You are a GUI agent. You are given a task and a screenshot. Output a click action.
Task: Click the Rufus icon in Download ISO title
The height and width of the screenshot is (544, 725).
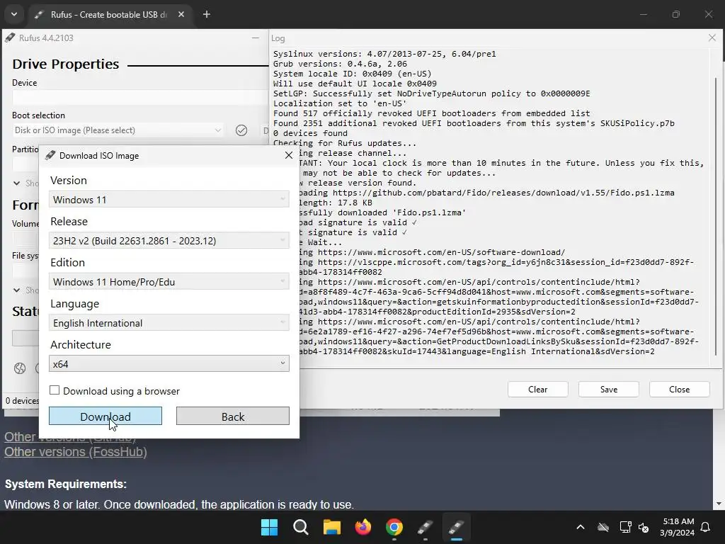(50, 155)
